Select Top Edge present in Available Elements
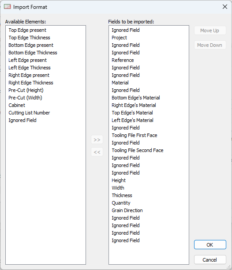The image size is (232, 270). tap(27, 30)
